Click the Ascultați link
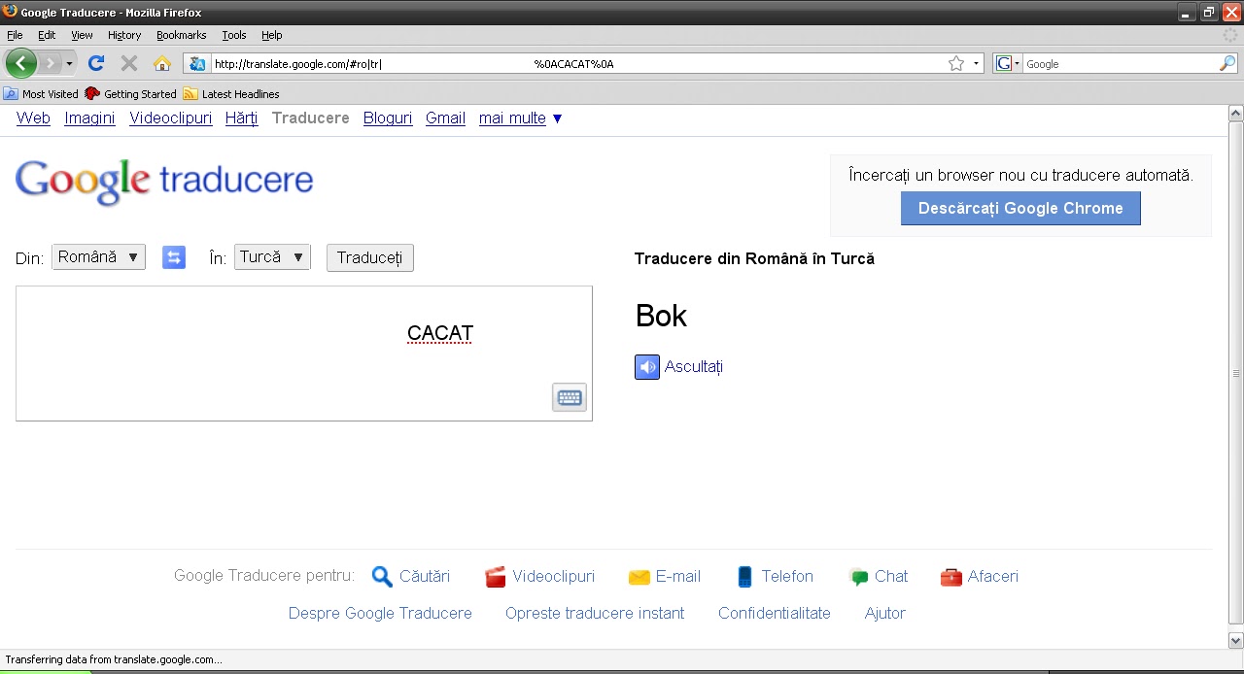The height and width of the screenshot is (674, 1244). pyautogui.click(x=694, y=367)
